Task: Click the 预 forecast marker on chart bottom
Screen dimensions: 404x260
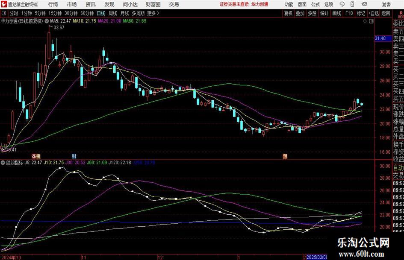Action: point(285,156)
